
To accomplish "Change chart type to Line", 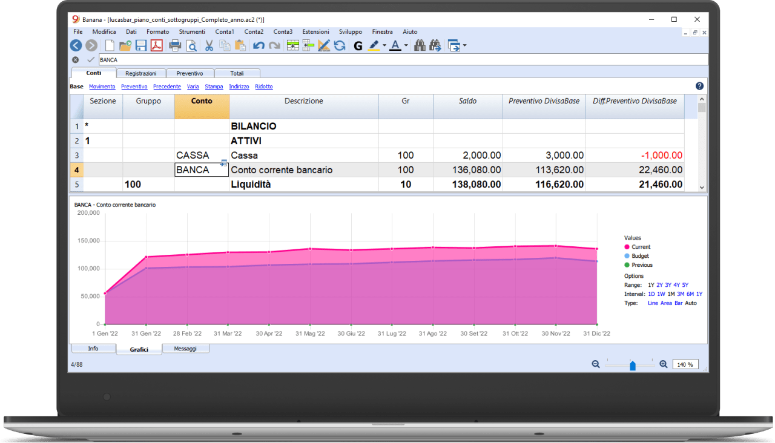I will coord(653,303).
